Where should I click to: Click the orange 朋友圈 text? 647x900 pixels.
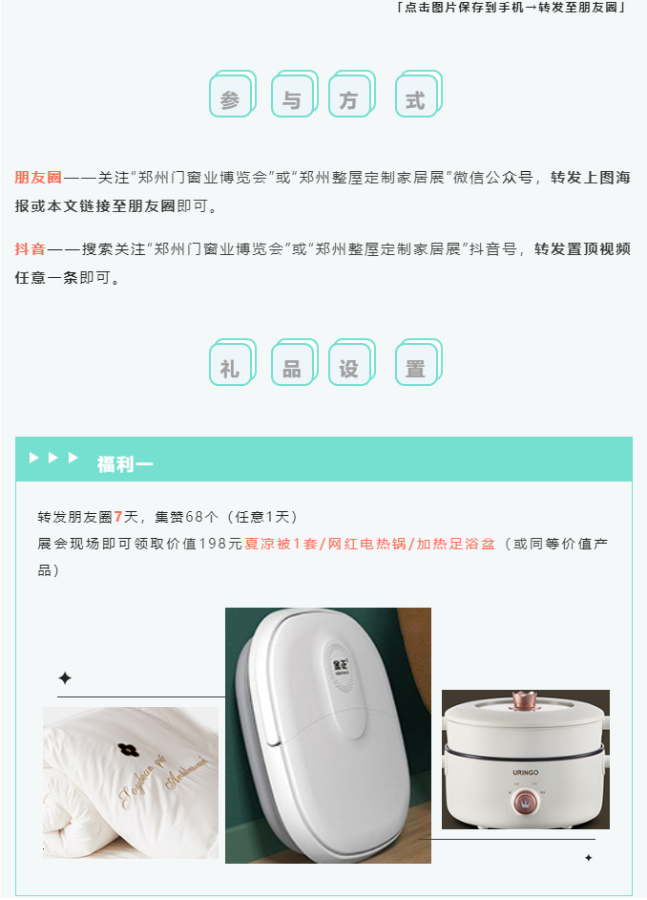pyautogui.click(x=38, y=178)
